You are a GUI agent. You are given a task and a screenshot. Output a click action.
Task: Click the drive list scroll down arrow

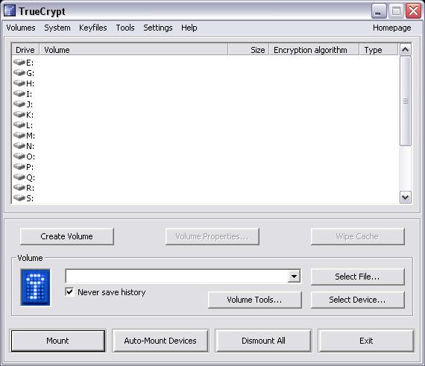pyautogui.click(x=406, y=198)
